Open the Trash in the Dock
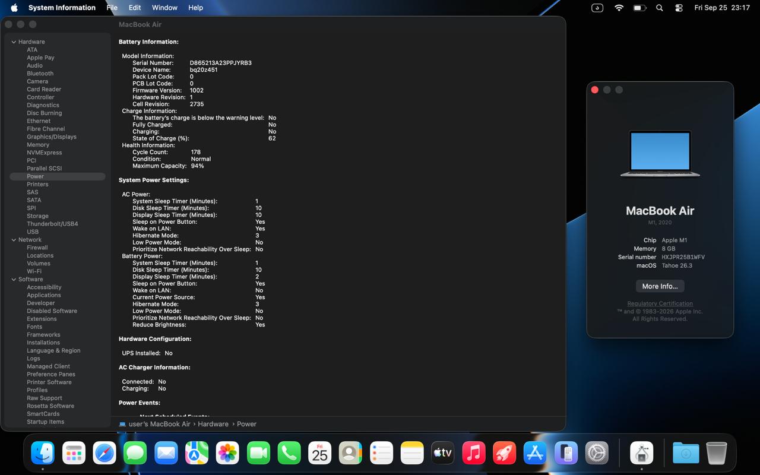This screenshot has width=760, height=475. 717,453
